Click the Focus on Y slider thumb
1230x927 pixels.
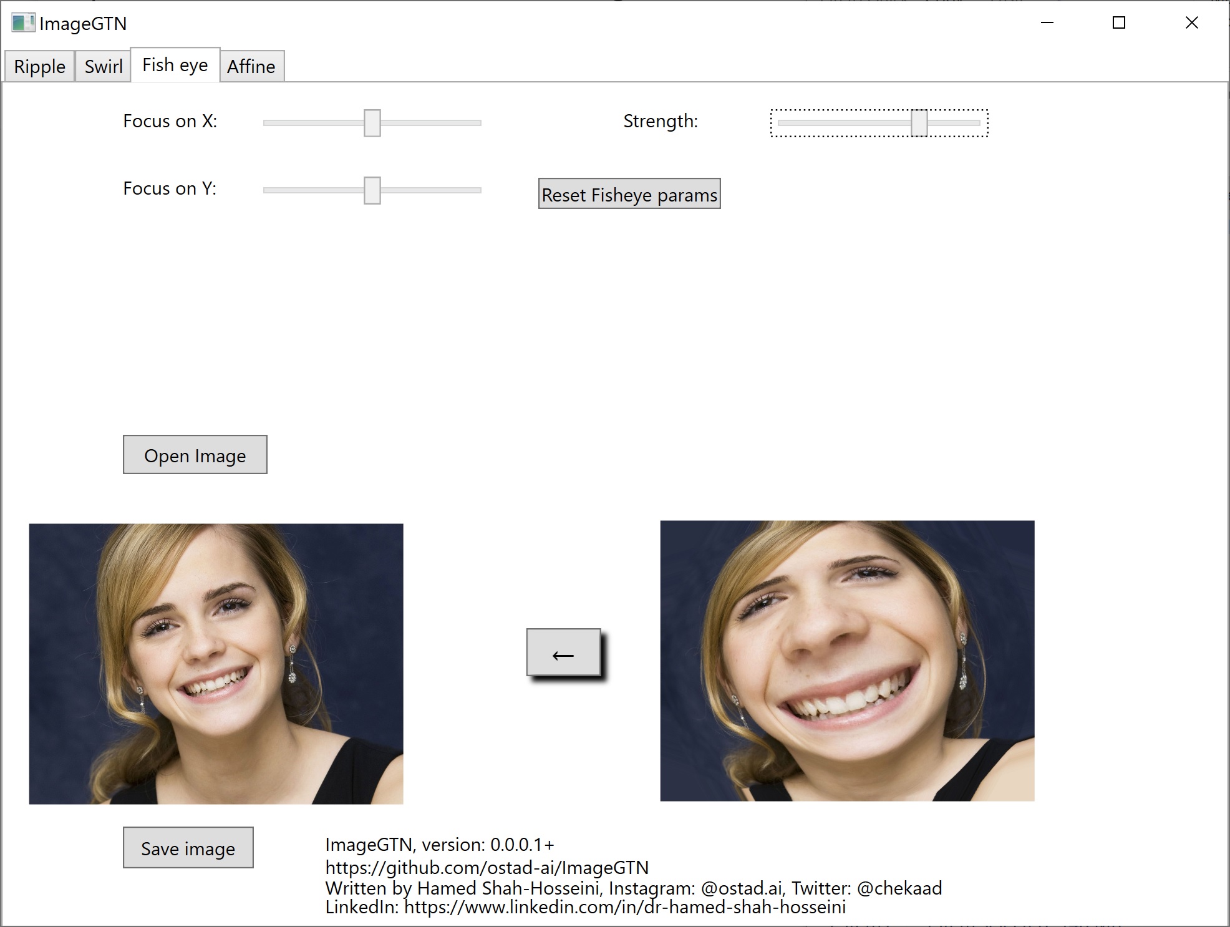click(x=372, y=190)
